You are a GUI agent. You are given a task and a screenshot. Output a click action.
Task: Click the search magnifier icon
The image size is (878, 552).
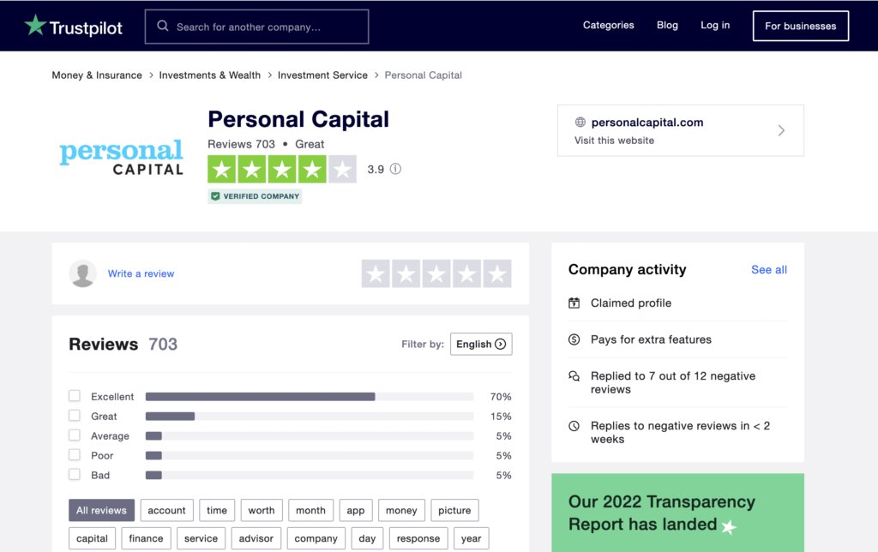[162, 26]
